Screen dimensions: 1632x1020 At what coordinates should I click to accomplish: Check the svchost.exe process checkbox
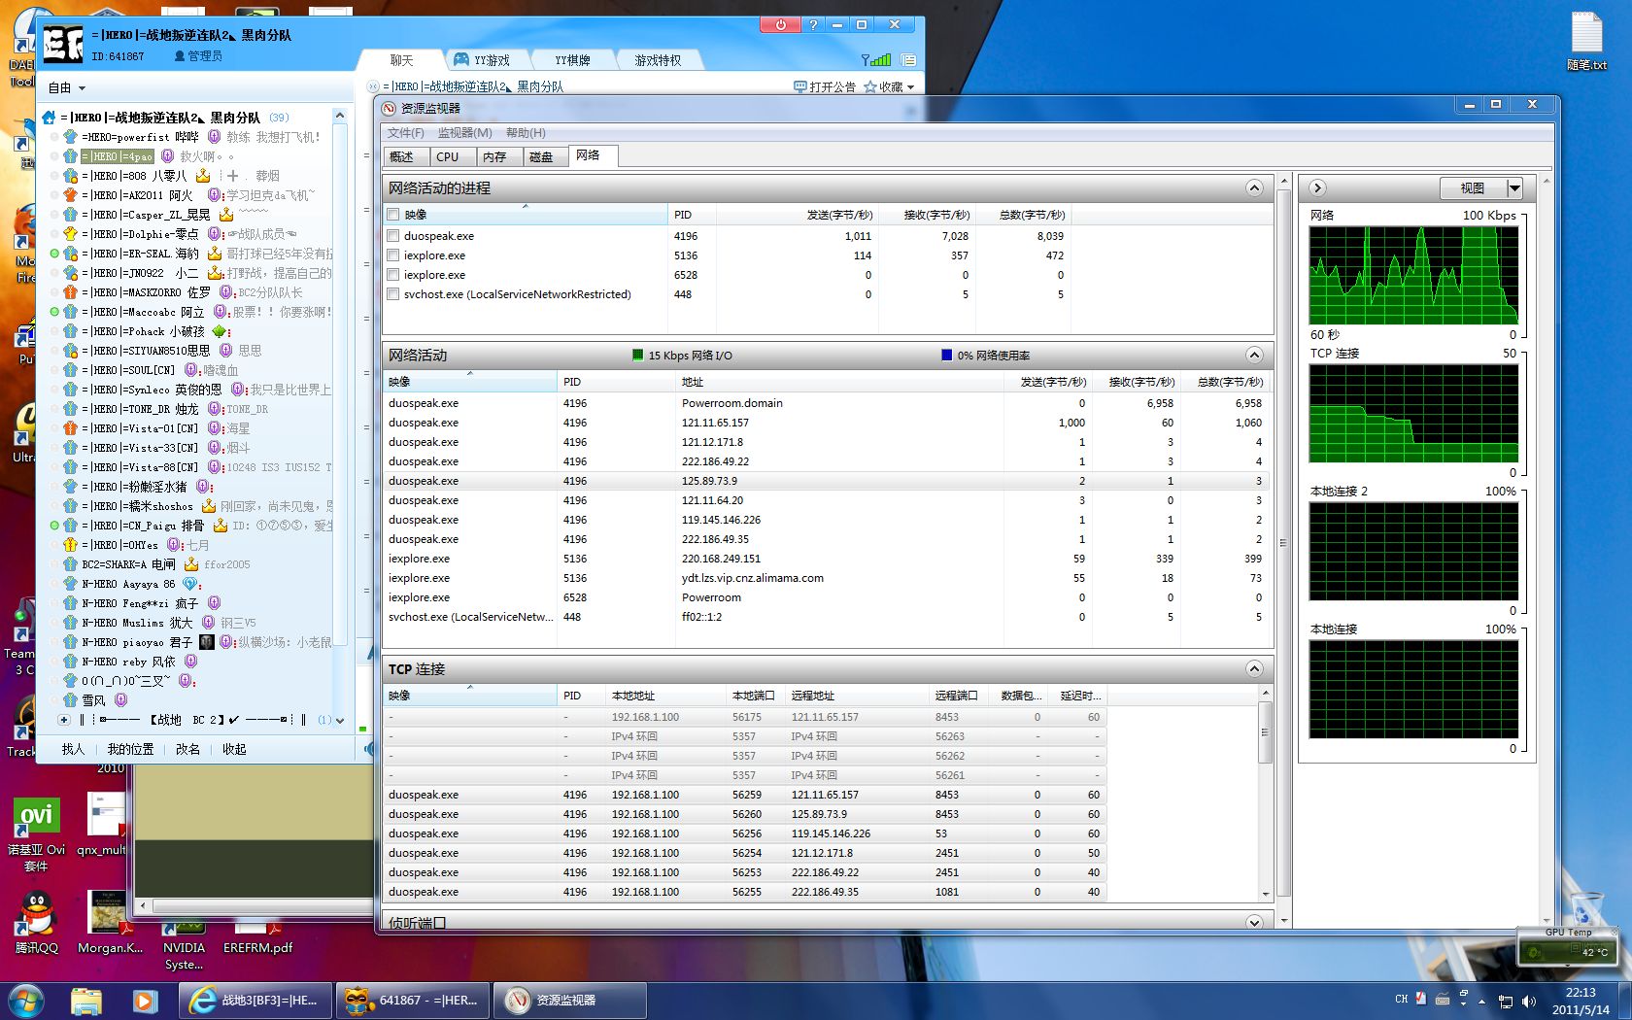(x=393, y=294)
